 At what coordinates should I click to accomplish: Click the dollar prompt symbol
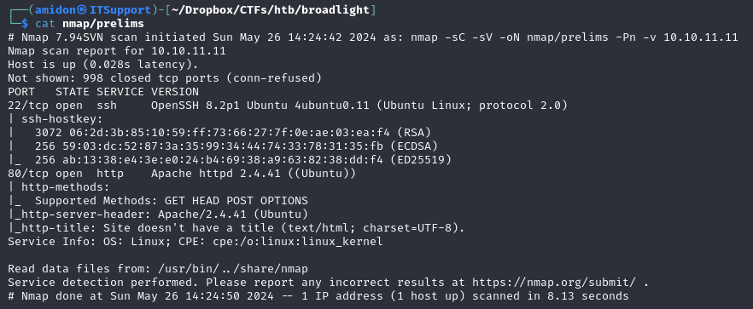25,24
